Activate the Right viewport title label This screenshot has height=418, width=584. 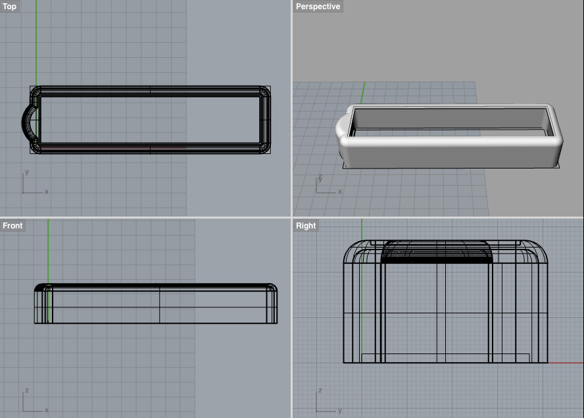[306, 226]
